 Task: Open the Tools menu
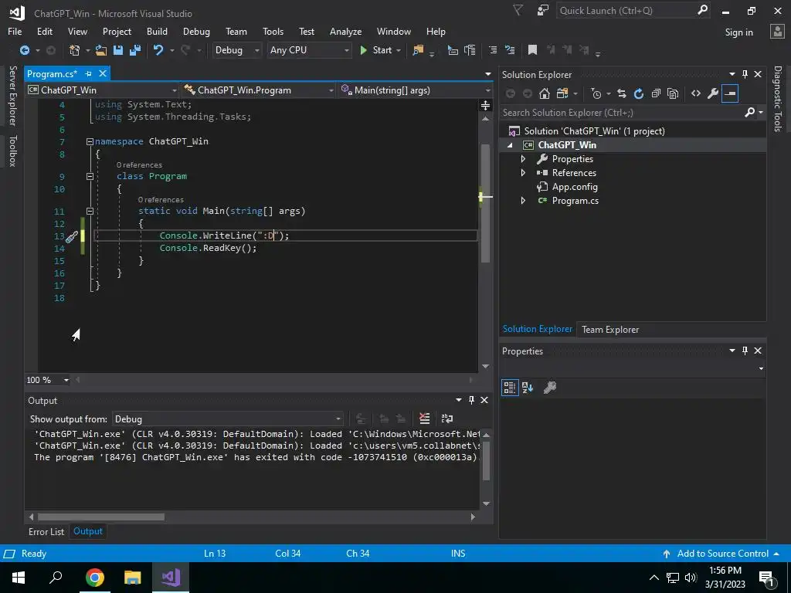[273, 31]
